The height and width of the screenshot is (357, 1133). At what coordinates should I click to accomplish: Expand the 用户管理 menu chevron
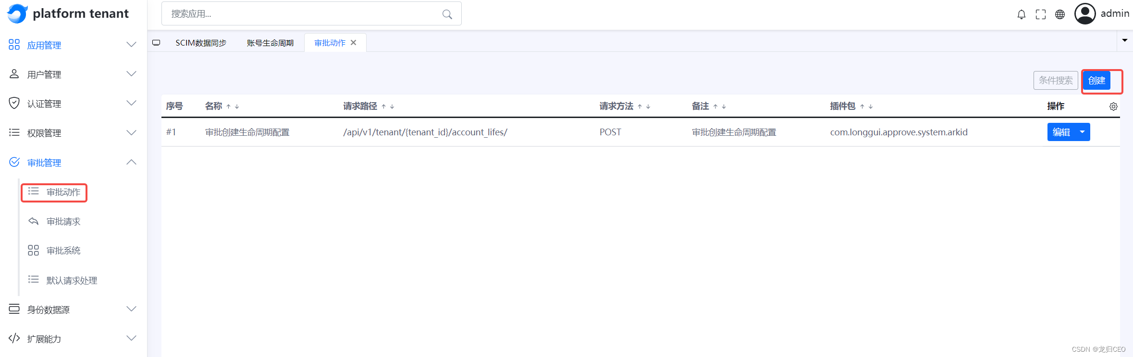(131, 74)
